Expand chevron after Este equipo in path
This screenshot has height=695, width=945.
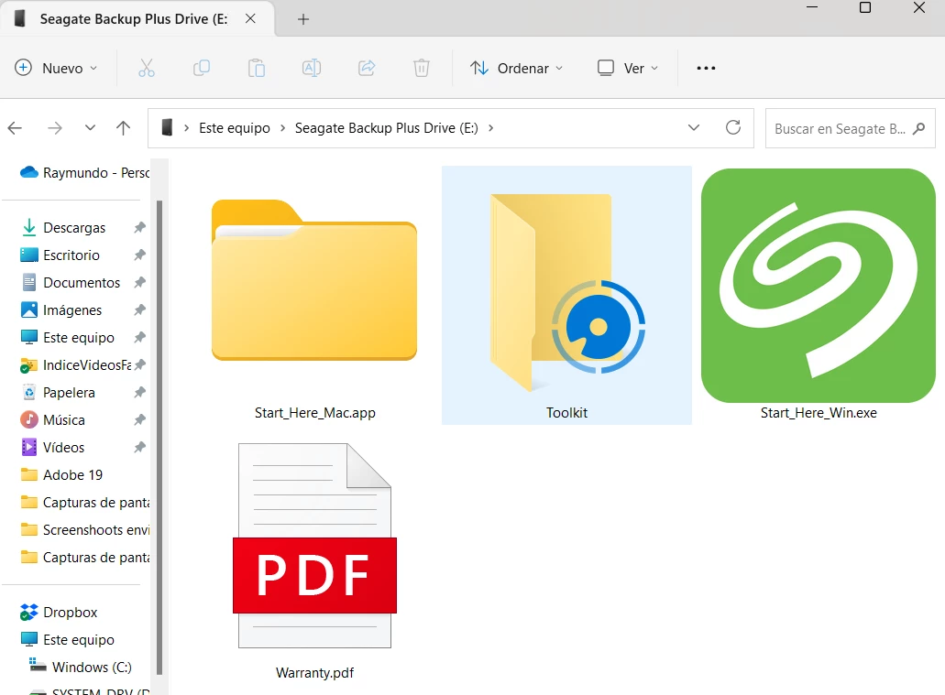pos(282,127)
